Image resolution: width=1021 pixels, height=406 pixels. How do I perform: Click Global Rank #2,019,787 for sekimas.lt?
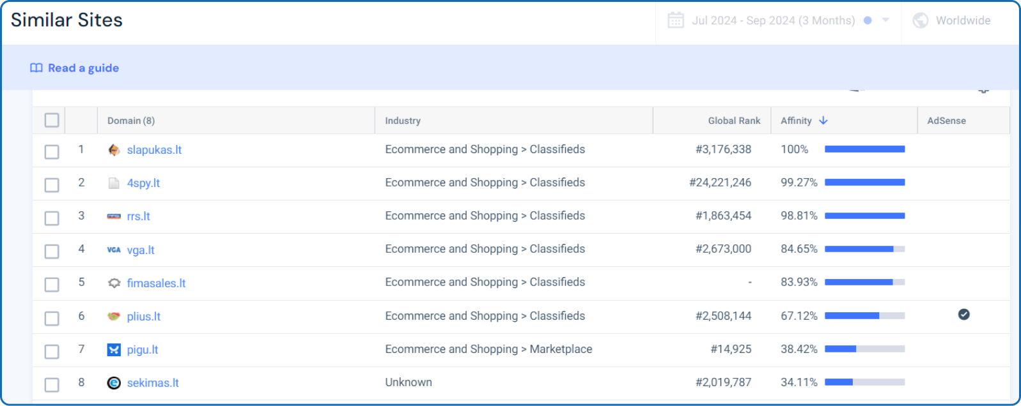click(724, 382)
